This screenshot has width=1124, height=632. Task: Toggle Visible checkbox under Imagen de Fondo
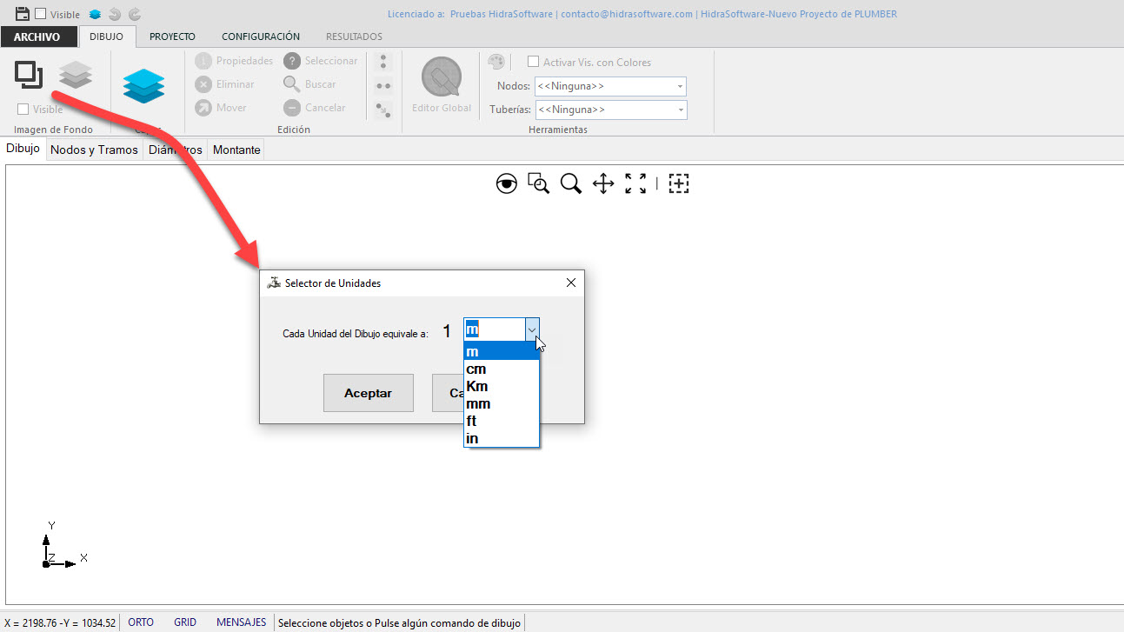[x=23, y=110]
